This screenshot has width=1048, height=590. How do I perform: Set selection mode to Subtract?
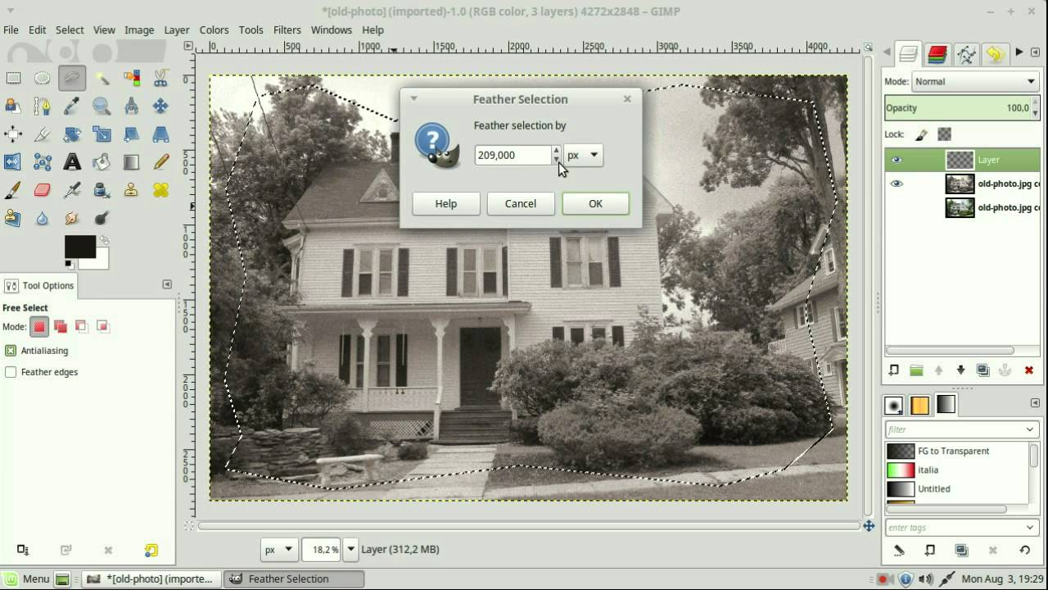coord(81,326)
